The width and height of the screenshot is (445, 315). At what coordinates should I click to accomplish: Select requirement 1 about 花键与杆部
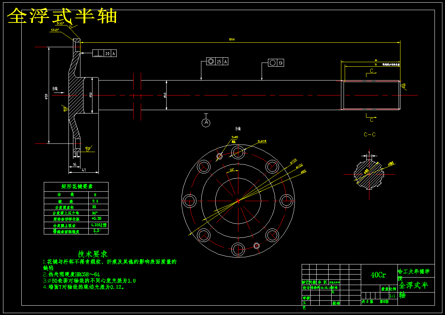pyautogui.click(x=110, y=264)
